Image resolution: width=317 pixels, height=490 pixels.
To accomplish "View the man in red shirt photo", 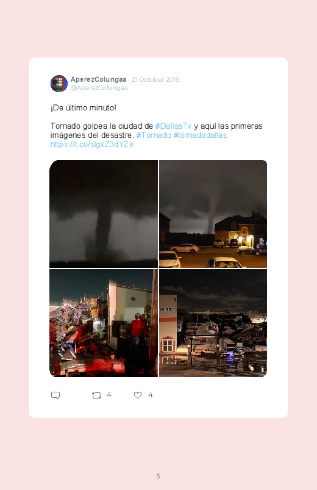I will pyautogui.click(x=104, y=323).
